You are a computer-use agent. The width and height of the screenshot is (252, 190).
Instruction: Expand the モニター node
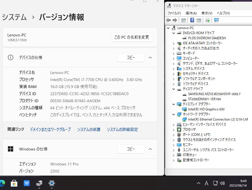pos(173,145)
